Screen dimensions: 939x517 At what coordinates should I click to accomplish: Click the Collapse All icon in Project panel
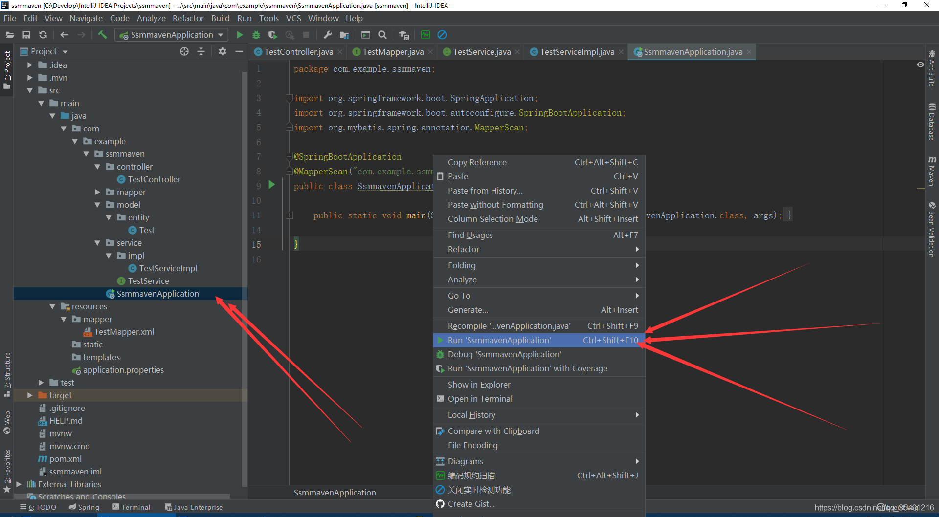(x=201, y=51)
